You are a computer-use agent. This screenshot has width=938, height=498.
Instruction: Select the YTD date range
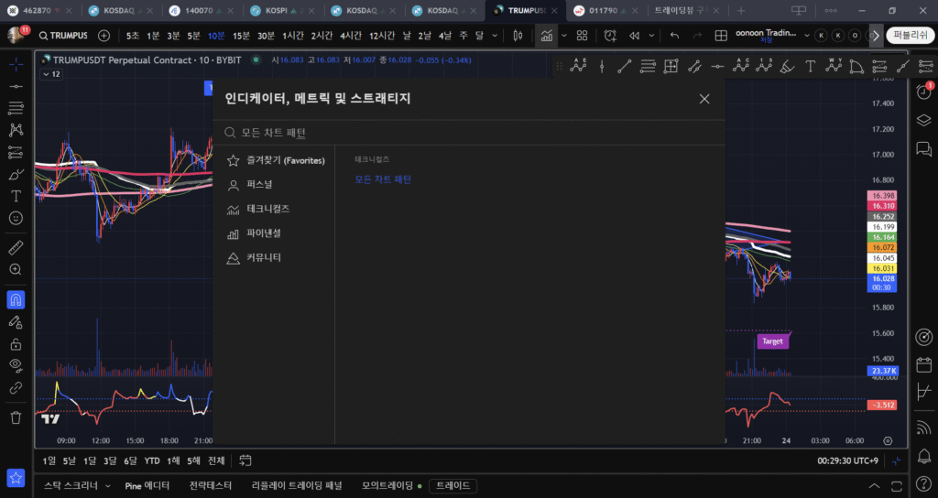[152, 461]
